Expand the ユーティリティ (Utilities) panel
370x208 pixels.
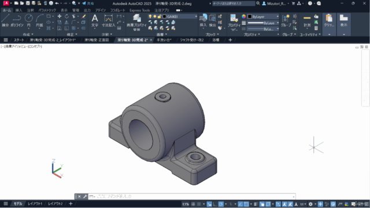310,35
